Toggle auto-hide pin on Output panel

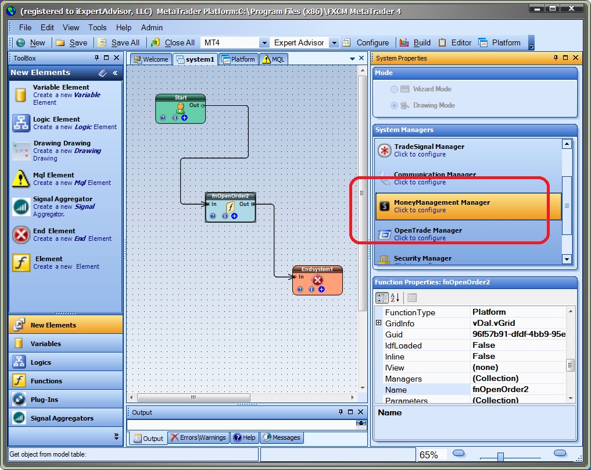[x=341, y=412]
